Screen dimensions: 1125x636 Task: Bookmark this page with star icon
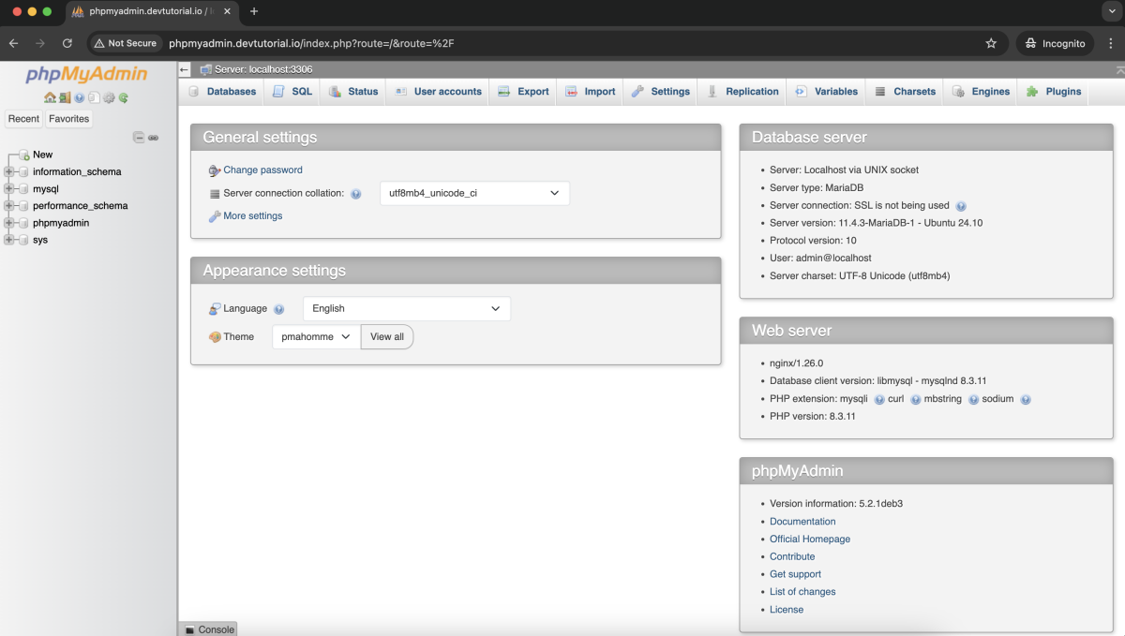pos(991,43)
